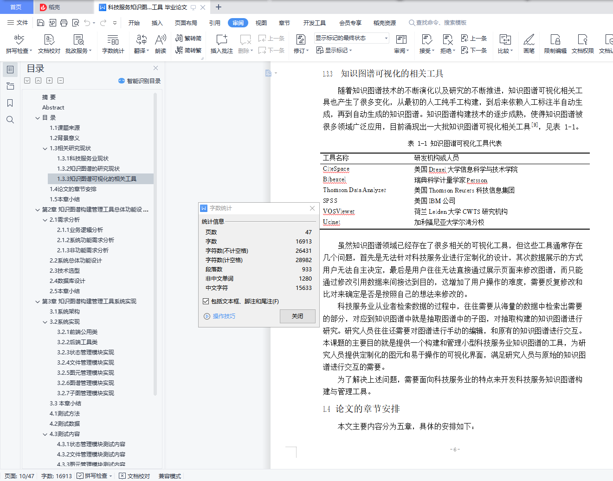Collapse the 2.1需求分析 node
The height and width of the screenshot is (481, 613).
[45, 220]
